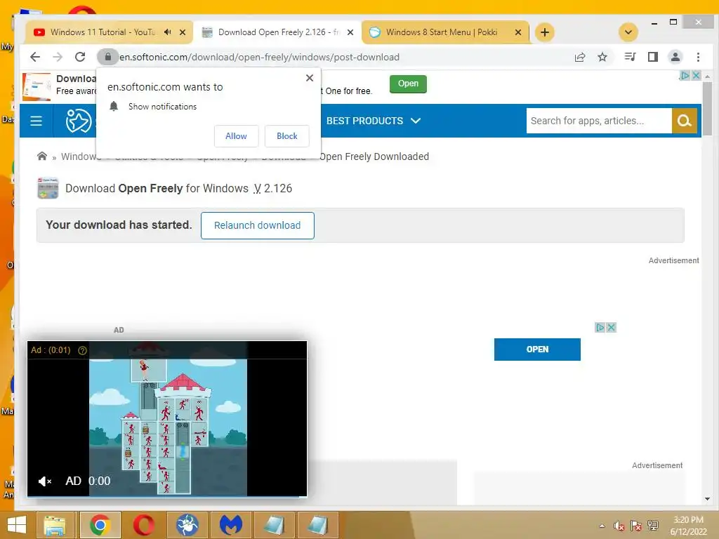Image resolution: width=719 pixels, height=539 pixels.
Task: Click the green Open ad button
Action: [x=408, y=84]
